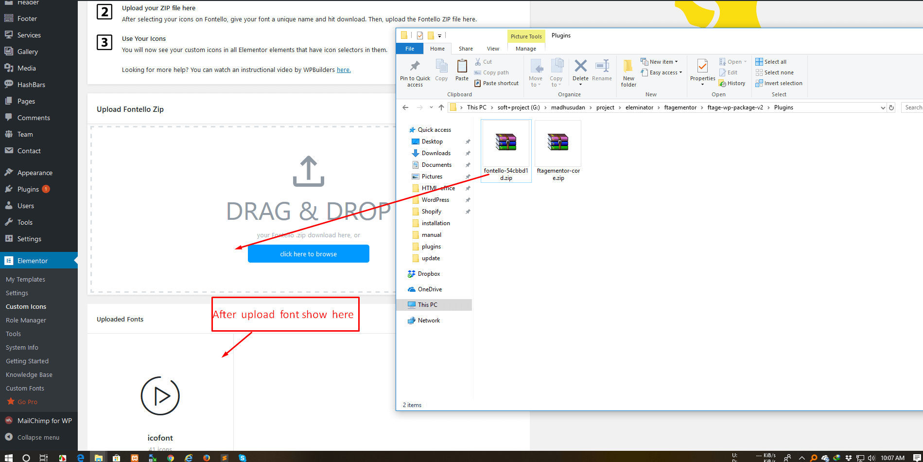Show hidden tray icons chevron
The image size is (923, 462).
[802, 458]
